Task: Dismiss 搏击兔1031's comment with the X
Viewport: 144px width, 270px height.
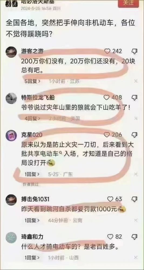Action: click(x=136, y=220)
